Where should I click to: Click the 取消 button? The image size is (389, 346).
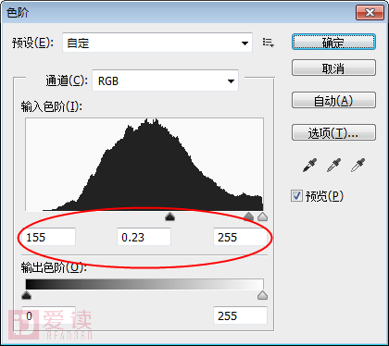coord(333,68)
